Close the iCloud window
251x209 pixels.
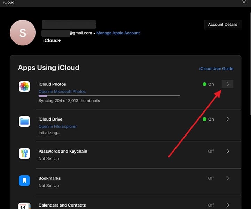[x=244, y=2]
